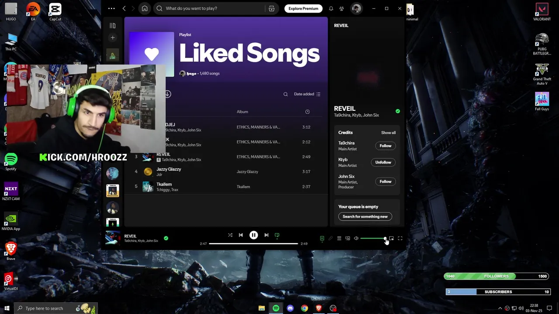Viewport: 559px width, 314px height.
Task: Go to Spotify Home
Action: point(145,8)
